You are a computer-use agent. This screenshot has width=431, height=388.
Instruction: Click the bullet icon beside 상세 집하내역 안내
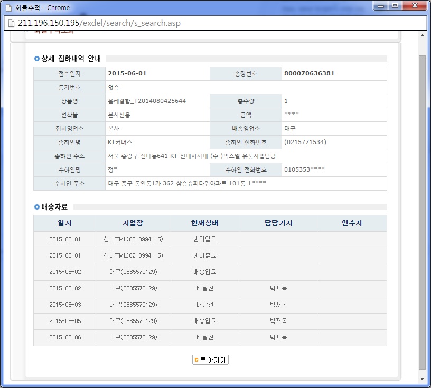[x=36, y=59]
